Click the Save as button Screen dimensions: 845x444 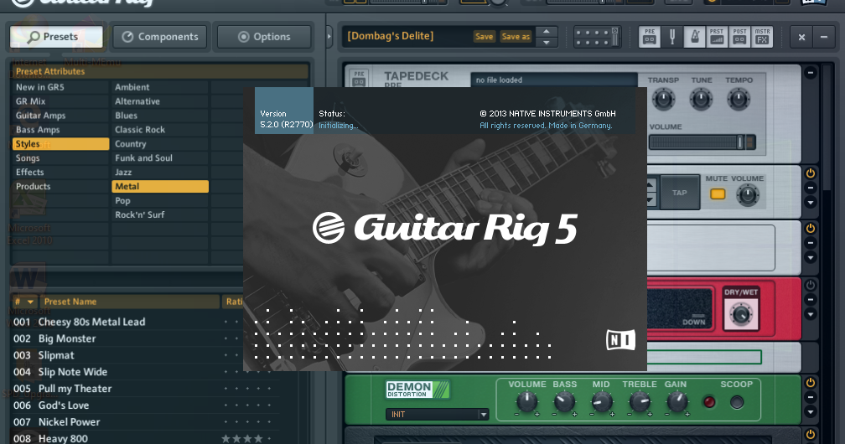pyautogui.click(x=516, y=37)
